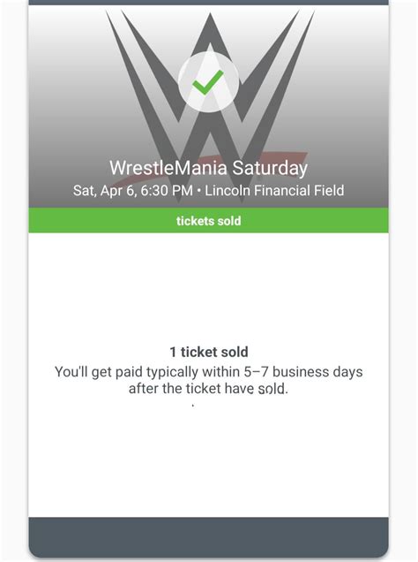Click the white circle behind the checkmark
Screen dimensions: 418x562
[x=208, y=82]
